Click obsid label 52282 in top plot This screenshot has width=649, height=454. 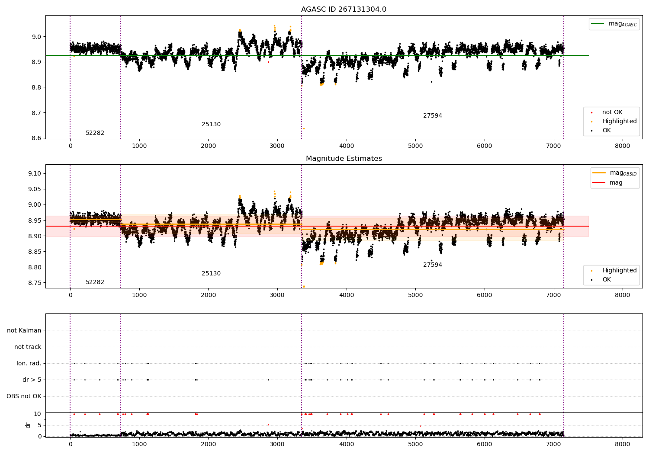[x=95, y=133]
